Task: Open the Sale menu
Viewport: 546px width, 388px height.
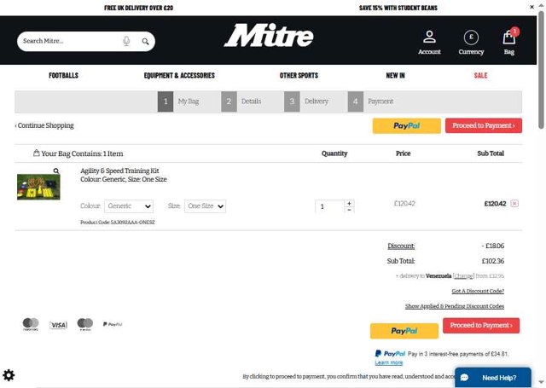Action: tap(480, 76)
